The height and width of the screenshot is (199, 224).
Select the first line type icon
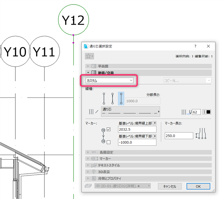(104, 99)
